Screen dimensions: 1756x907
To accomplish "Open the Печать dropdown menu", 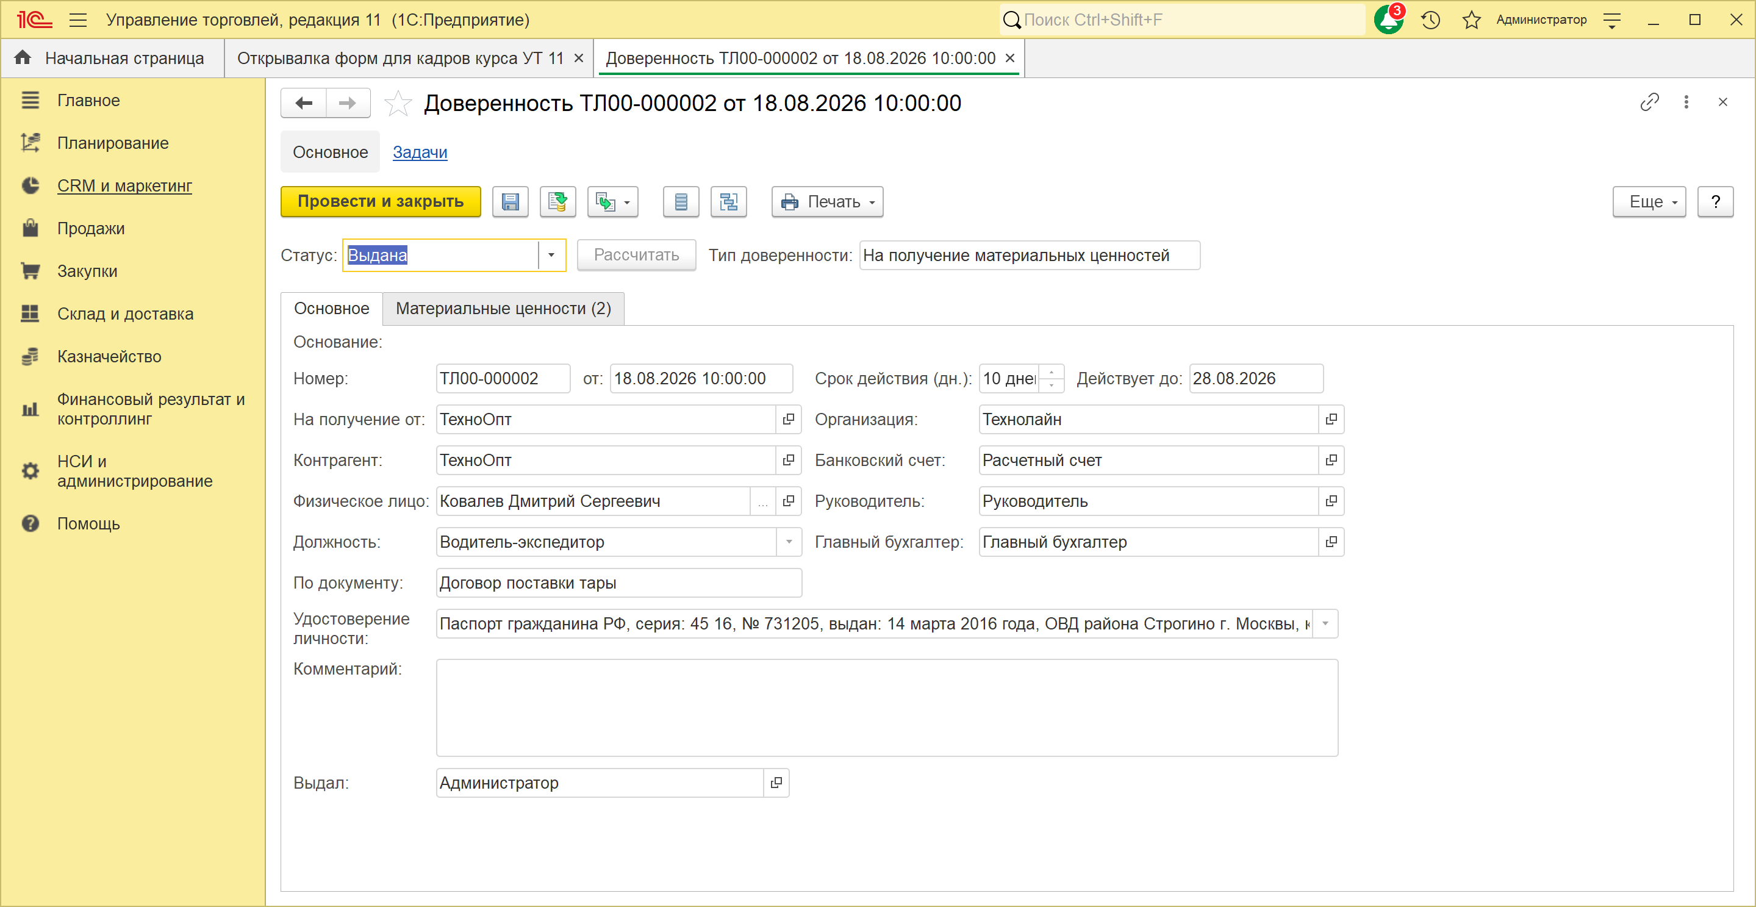I will [x=827, y=202].
